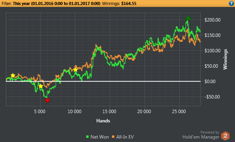Click the vertical Winnings y-axis title
The height and width of the screenshot is (142, 235).
point(225,59)
